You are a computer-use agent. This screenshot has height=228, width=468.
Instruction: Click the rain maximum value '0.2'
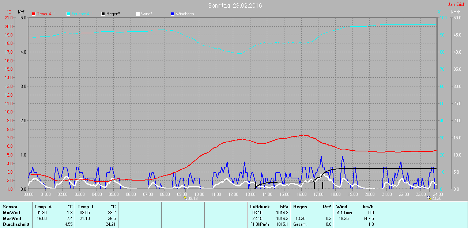click(328, 219)
